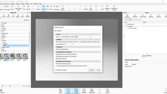
Task: Click the Add Camera icon
Action: tap(63, 8)
